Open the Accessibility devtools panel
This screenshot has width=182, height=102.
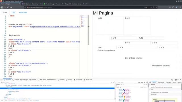pos(78,80)
